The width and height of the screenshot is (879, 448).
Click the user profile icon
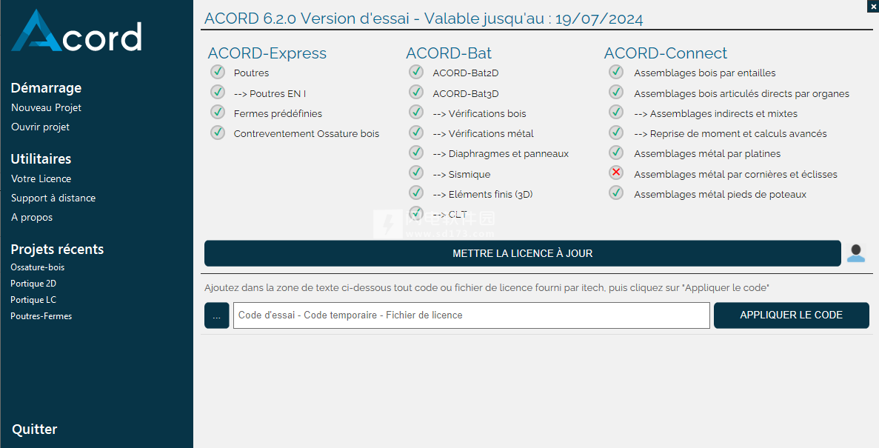[855, 253]
